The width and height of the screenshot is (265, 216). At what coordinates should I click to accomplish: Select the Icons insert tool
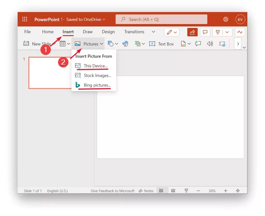(x=125, y=44)
